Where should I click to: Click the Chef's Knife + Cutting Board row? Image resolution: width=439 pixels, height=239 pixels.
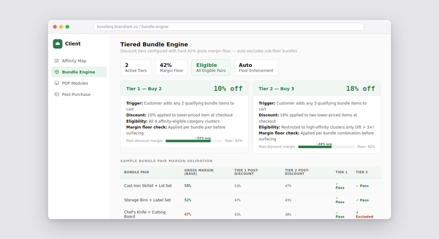(x=251, y=214)
